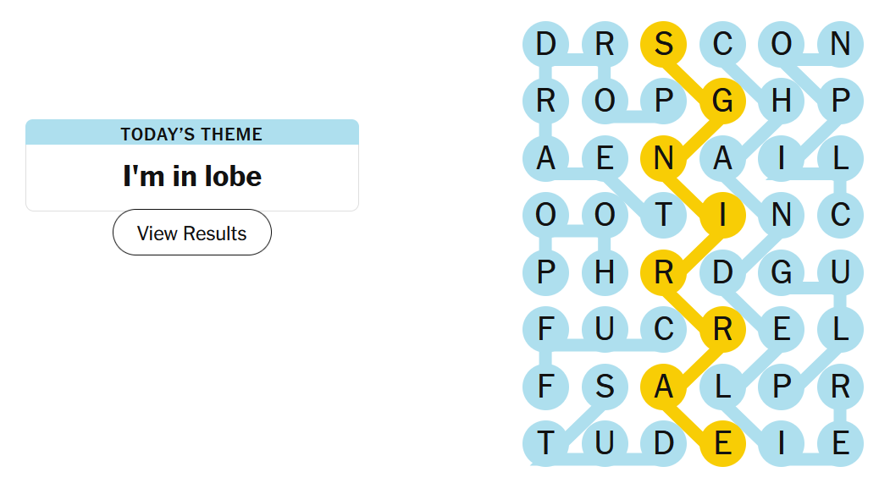
Task: Click the blue letter S
Action: point(605,387)
